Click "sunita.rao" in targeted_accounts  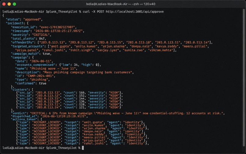(133, 50)
